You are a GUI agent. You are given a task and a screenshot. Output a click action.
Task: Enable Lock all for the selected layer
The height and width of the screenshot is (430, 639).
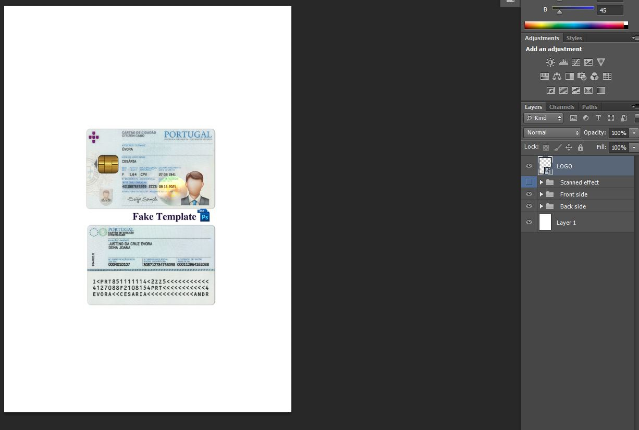(x=580, y=147)
